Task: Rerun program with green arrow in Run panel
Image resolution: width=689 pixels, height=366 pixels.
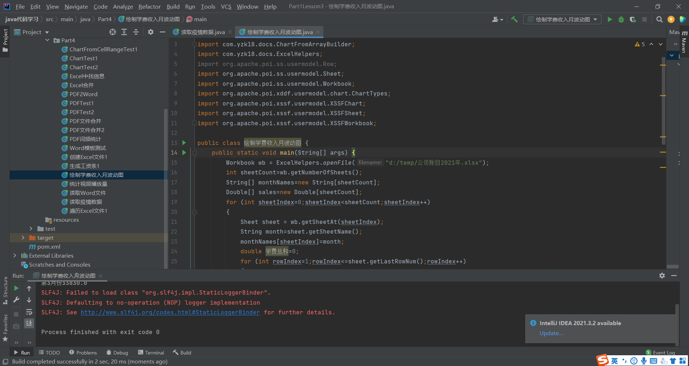Action: [16, 288]
